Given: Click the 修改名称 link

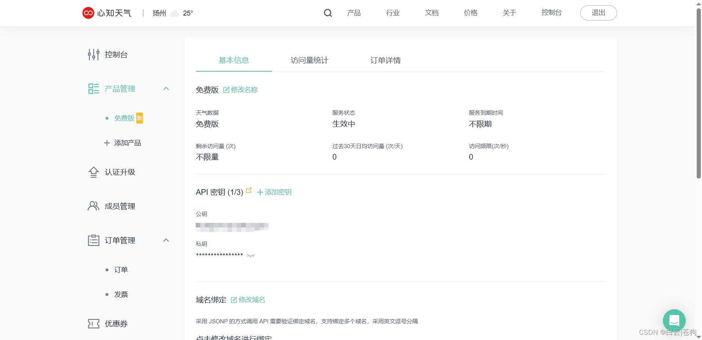Looking at the screenshot, I should [x=244, y=90].
